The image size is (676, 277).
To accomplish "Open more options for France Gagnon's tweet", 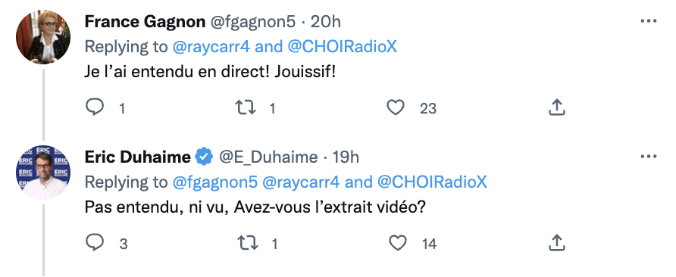I will coord(649,21).
